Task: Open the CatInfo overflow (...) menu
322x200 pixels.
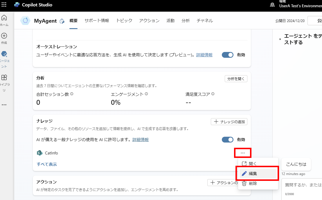Action: pos(243,153)
